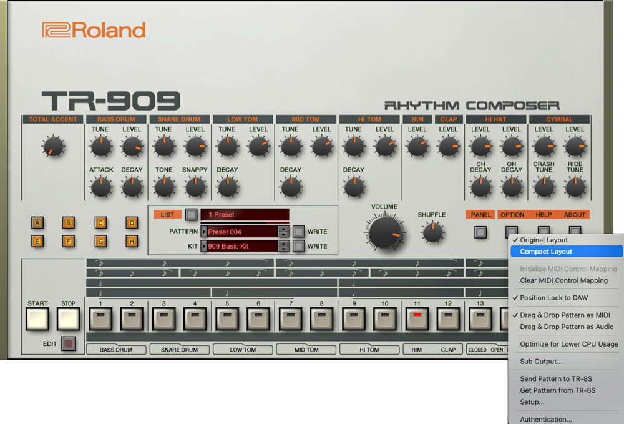624x424 pixels.
Task: Toggle step 12 button
Action: [448, 319]
